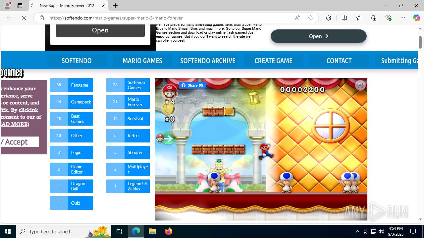424x238 pixels.
Task: Launch Firefox from taskbar
Action: (168, 231)
